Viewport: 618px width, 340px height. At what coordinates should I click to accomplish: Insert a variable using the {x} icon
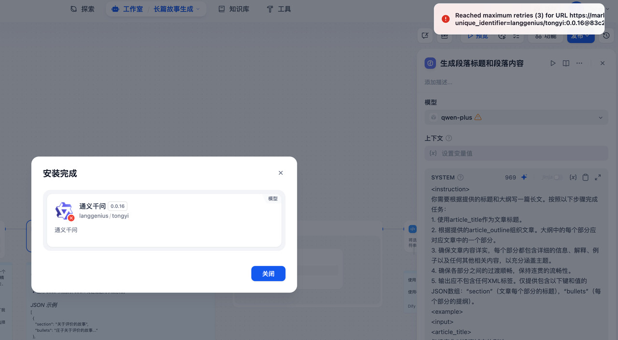coord(573,177)
